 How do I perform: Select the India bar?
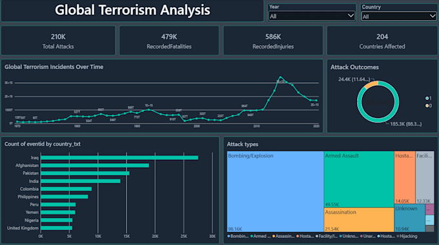[81, 181]
